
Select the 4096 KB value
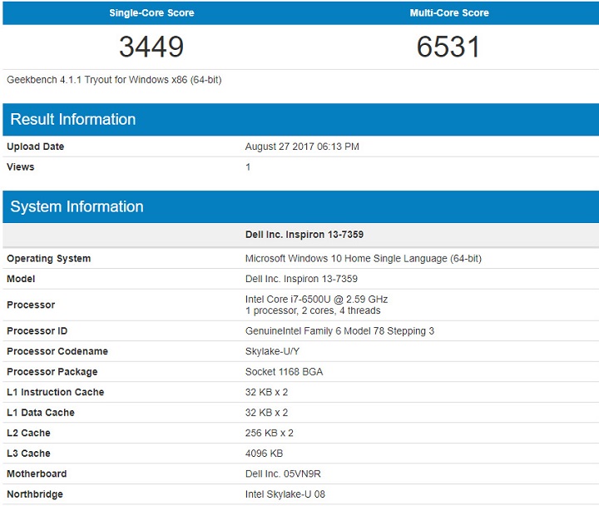[264, 454]
